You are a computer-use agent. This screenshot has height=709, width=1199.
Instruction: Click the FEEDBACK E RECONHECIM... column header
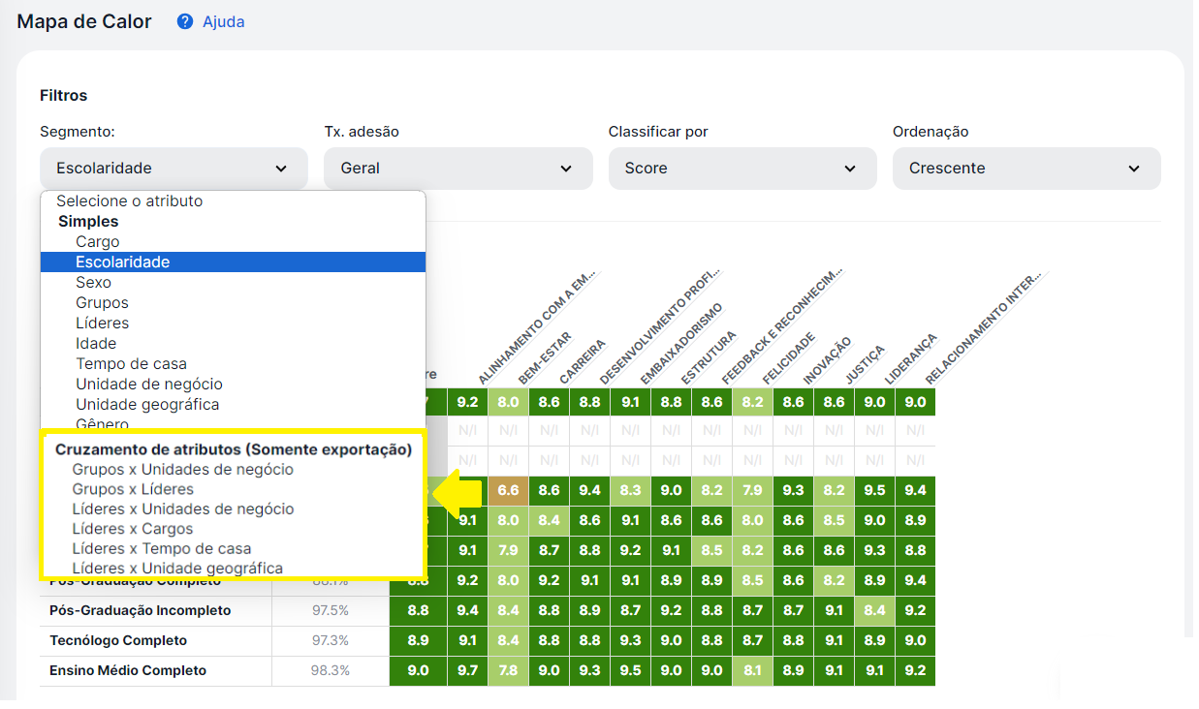tap(782, 327)
